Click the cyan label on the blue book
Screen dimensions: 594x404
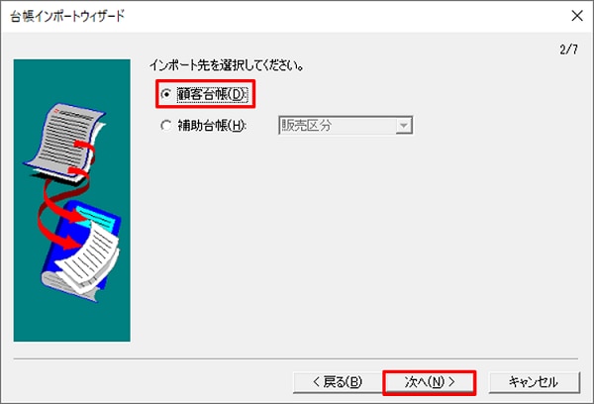pos(95,217)
